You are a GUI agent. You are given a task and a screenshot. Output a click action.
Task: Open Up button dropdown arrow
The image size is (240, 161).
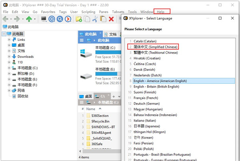click(35, 19)
